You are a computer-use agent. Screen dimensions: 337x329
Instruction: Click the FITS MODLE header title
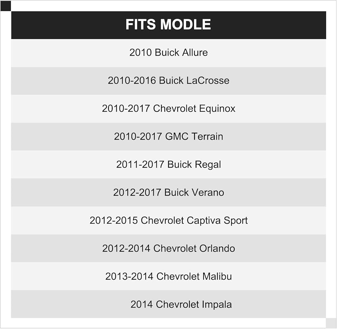(x=168, y=25)
